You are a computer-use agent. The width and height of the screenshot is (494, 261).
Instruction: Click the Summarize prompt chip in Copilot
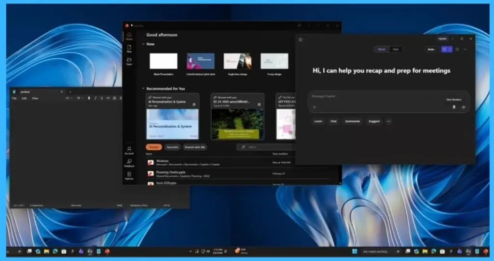pos(353,121)
